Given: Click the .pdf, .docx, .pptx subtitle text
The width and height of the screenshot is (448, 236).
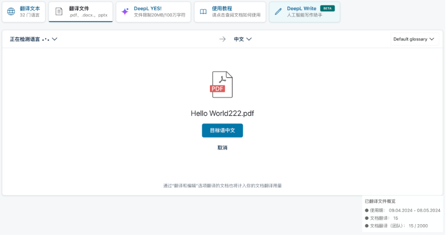Looking at the screenshot, I should (88, 15).
